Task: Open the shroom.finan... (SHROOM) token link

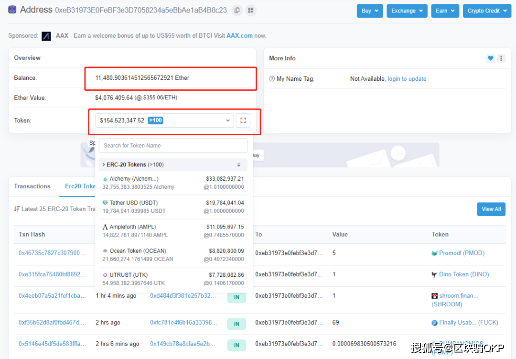Action: pos(455,300)
